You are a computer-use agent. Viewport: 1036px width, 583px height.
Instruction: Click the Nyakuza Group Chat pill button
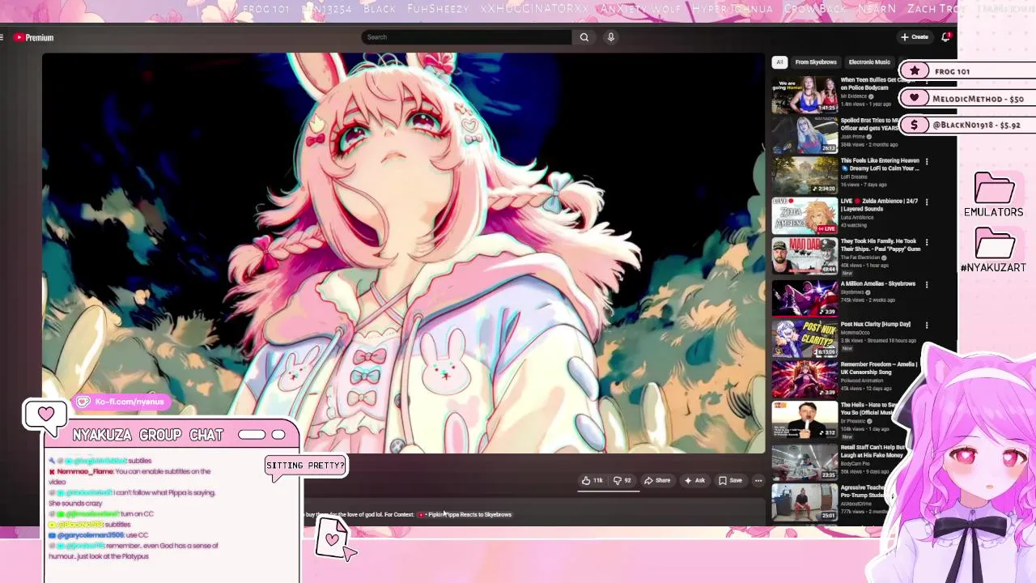coord(252,435)
